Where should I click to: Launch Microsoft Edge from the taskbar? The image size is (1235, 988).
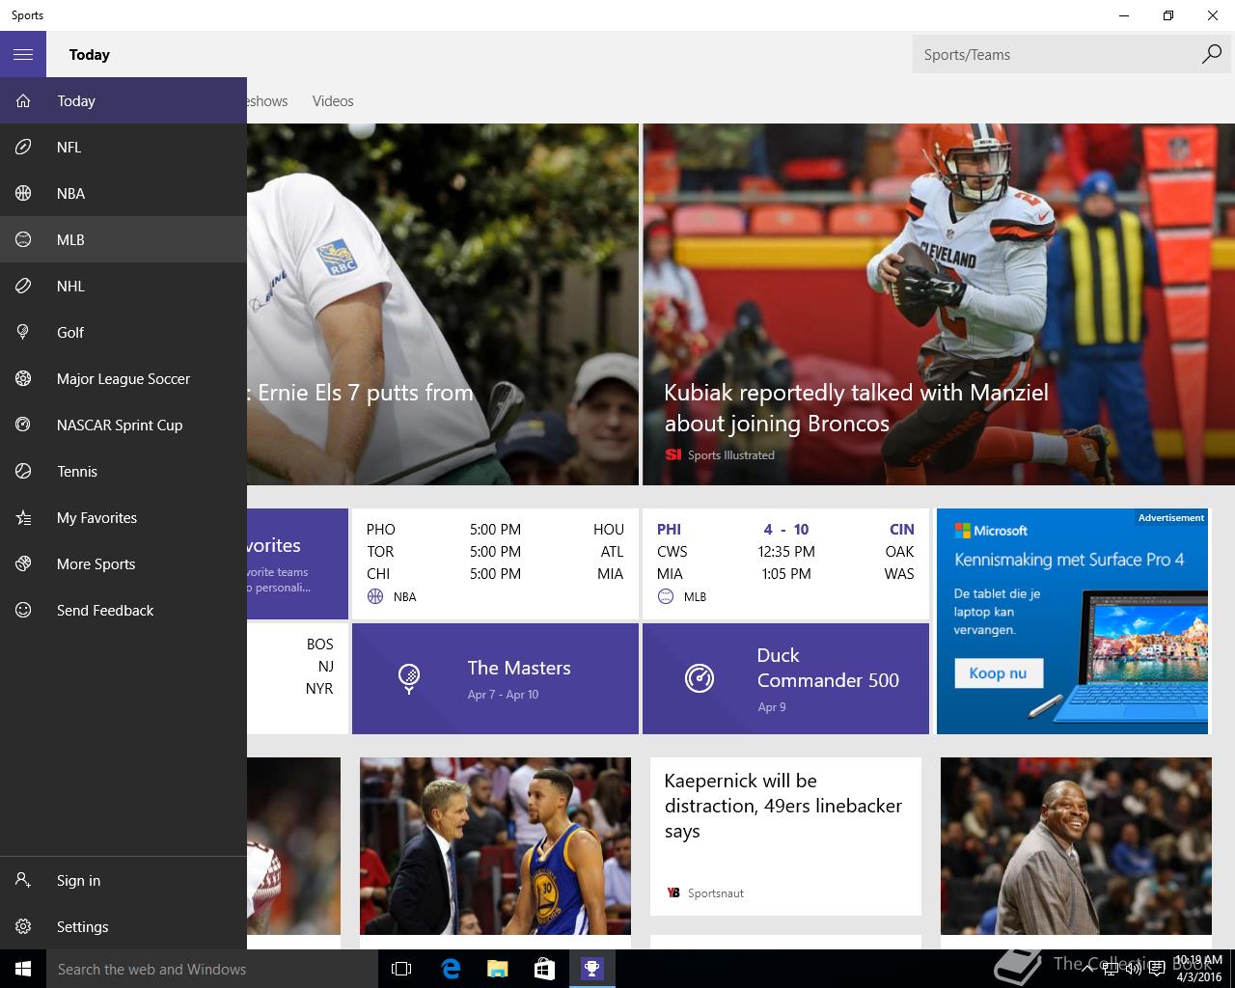tap(450, 969)
